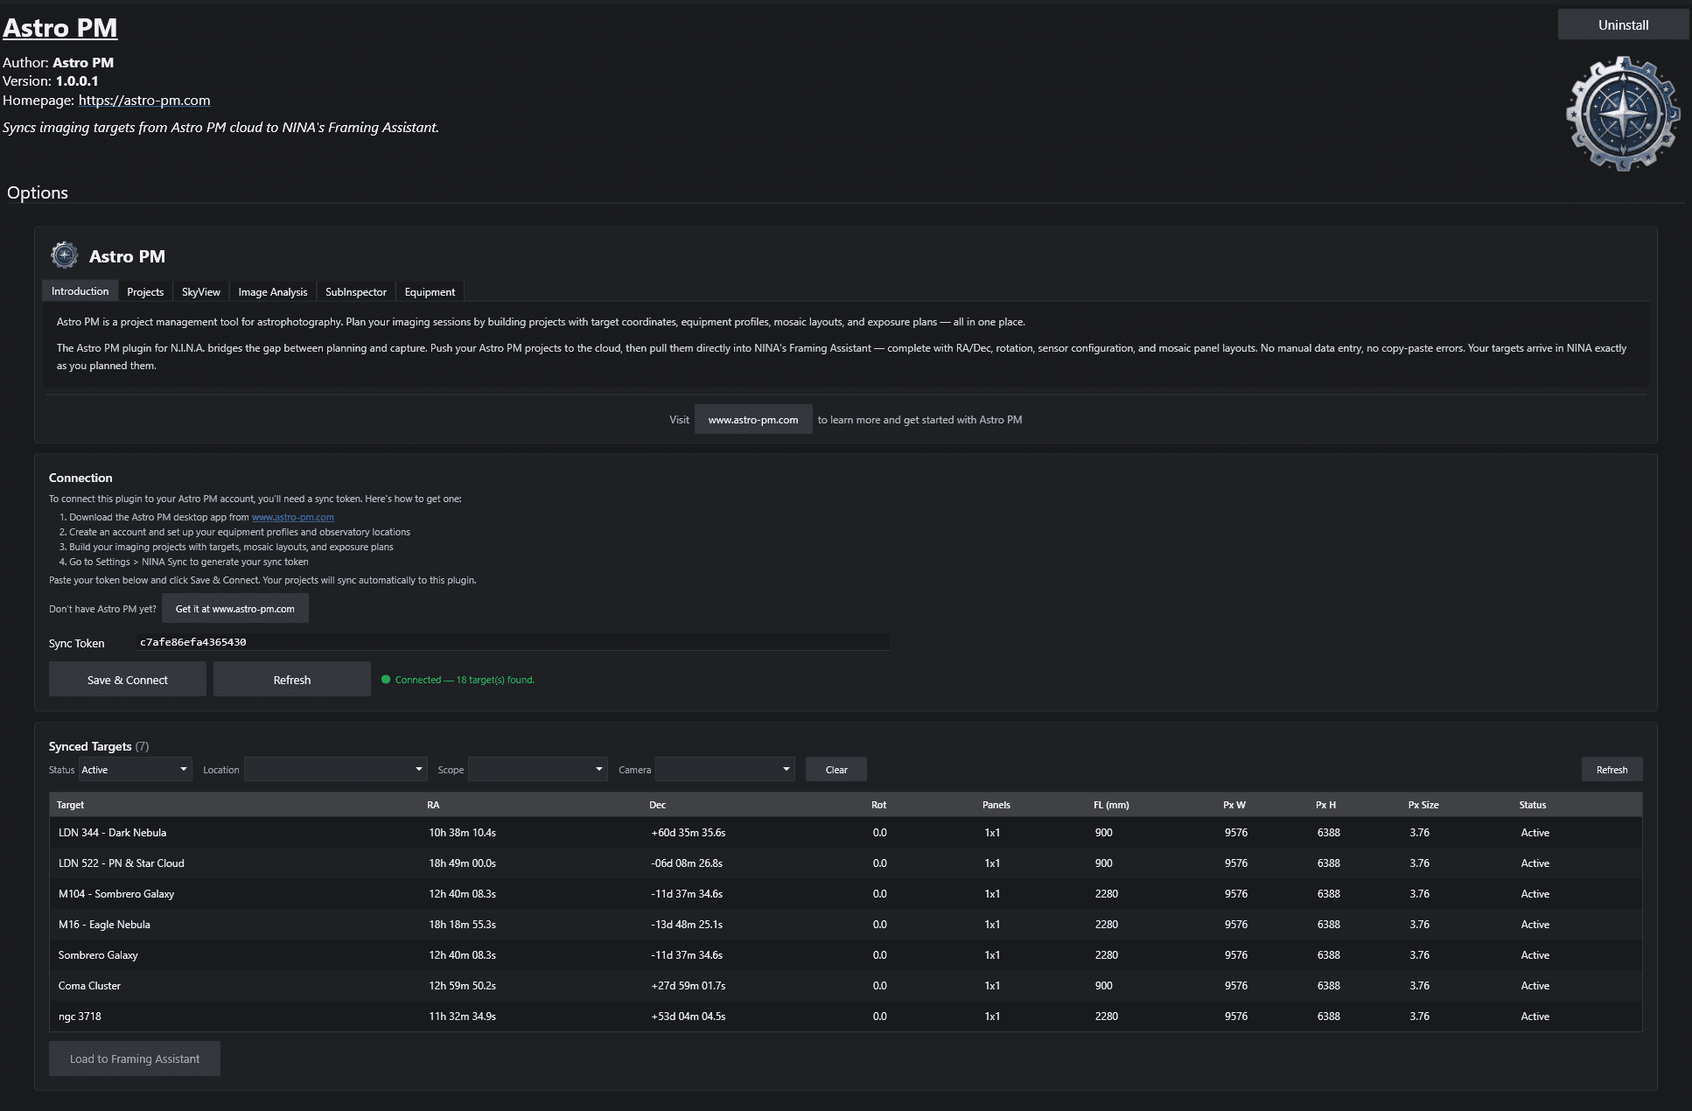1692x1111 pixels.
Task: Open the Status filter dropdown
Action: (135, 770)
